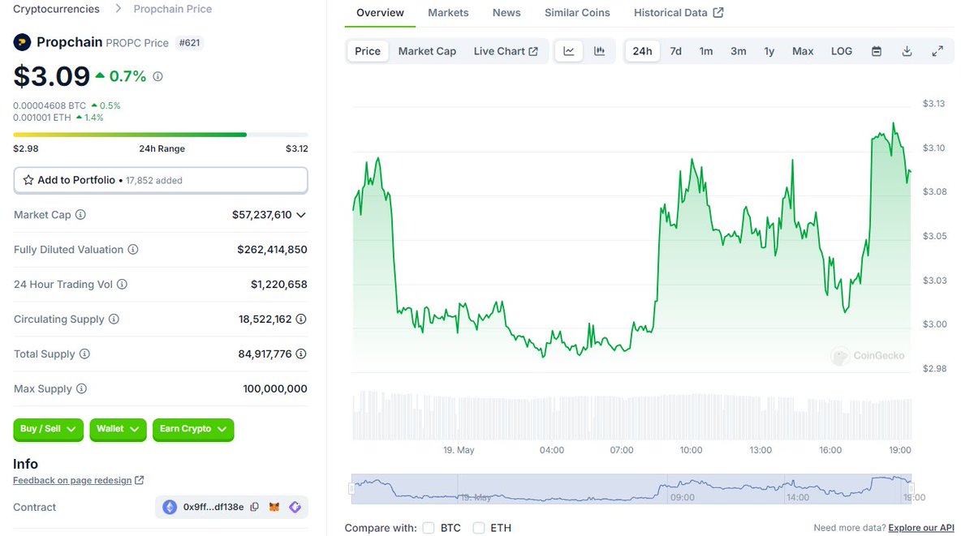Click the info icon beside 0.7% change
974x536 pixels.
coord(157,76)
